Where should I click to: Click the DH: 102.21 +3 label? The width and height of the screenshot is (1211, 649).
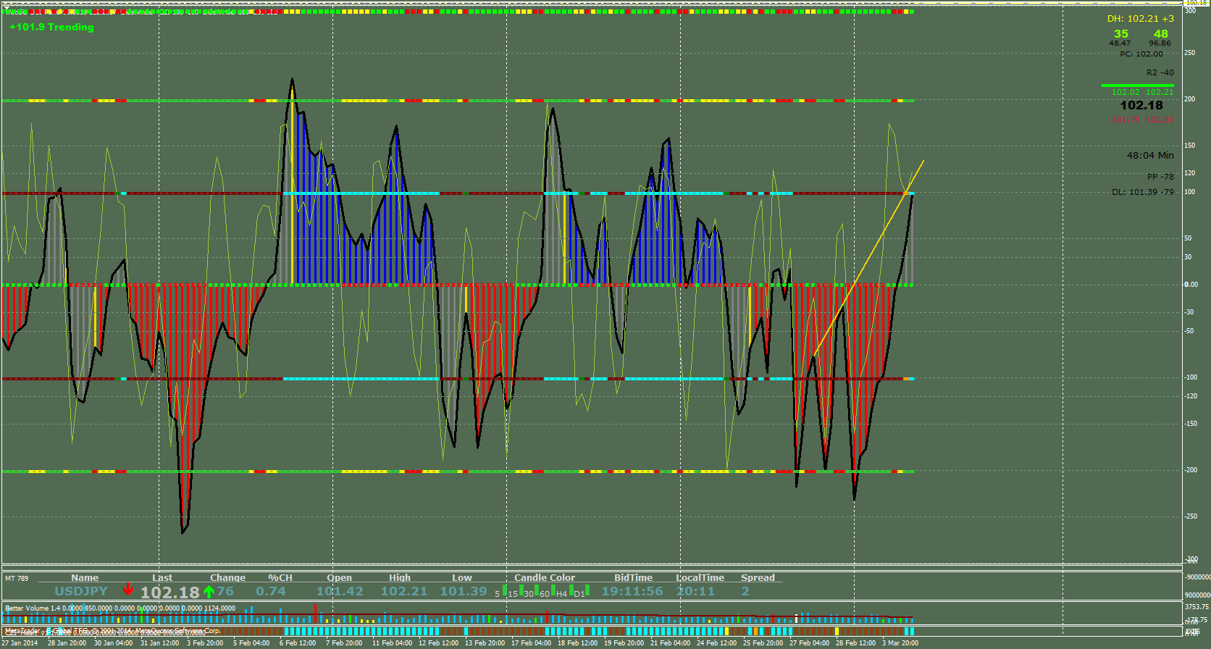coord(1141,19)
